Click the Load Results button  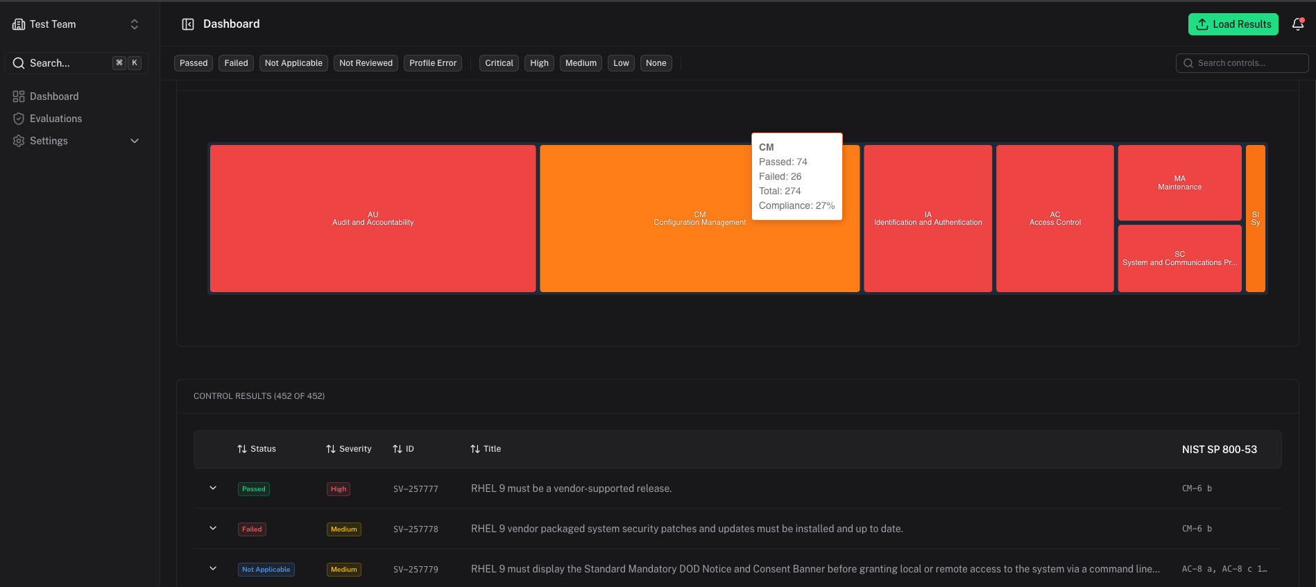click(x=1233, y=24)
